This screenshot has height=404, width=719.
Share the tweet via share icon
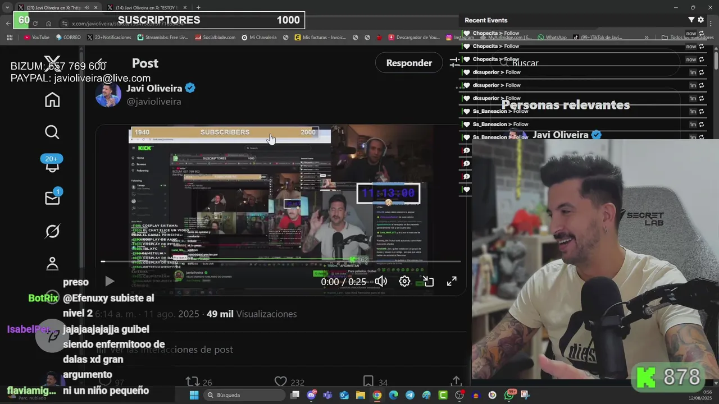tap(456, 382)
